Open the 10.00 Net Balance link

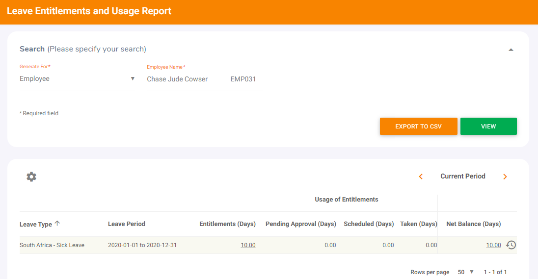[x=493, y=245]
